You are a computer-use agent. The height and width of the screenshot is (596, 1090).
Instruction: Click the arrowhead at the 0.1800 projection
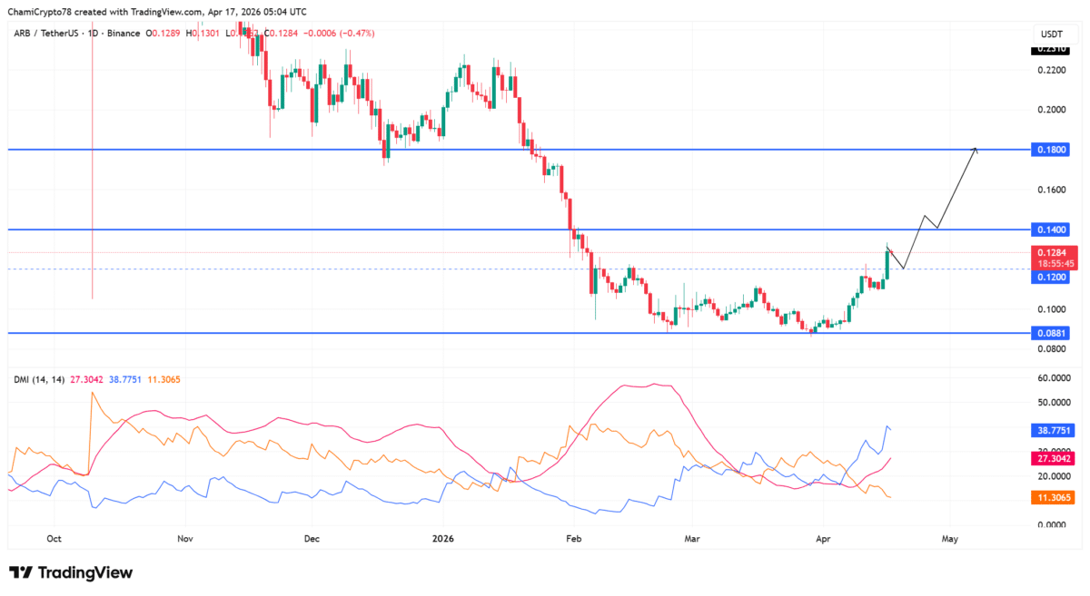point(974,150)
